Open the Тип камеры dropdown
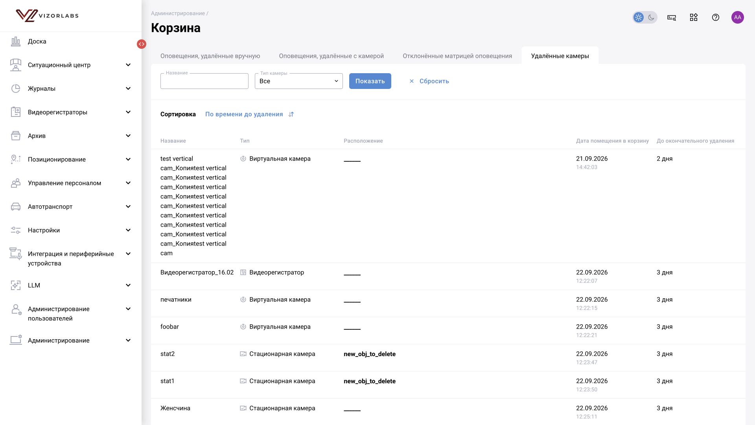Viewport: 755px width, 425px height. (x=299, y=81)
